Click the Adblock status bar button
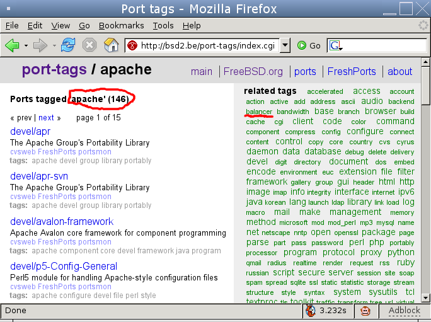Screen dimensions: 431x322 (x=404, y=311)
